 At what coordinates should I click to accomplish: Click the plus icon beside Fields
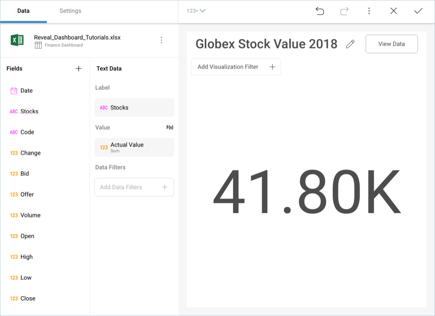79,69
